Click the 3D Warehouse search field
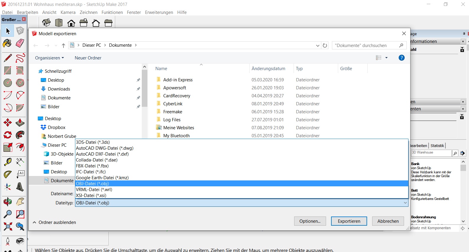 click(x=431, y=153)
